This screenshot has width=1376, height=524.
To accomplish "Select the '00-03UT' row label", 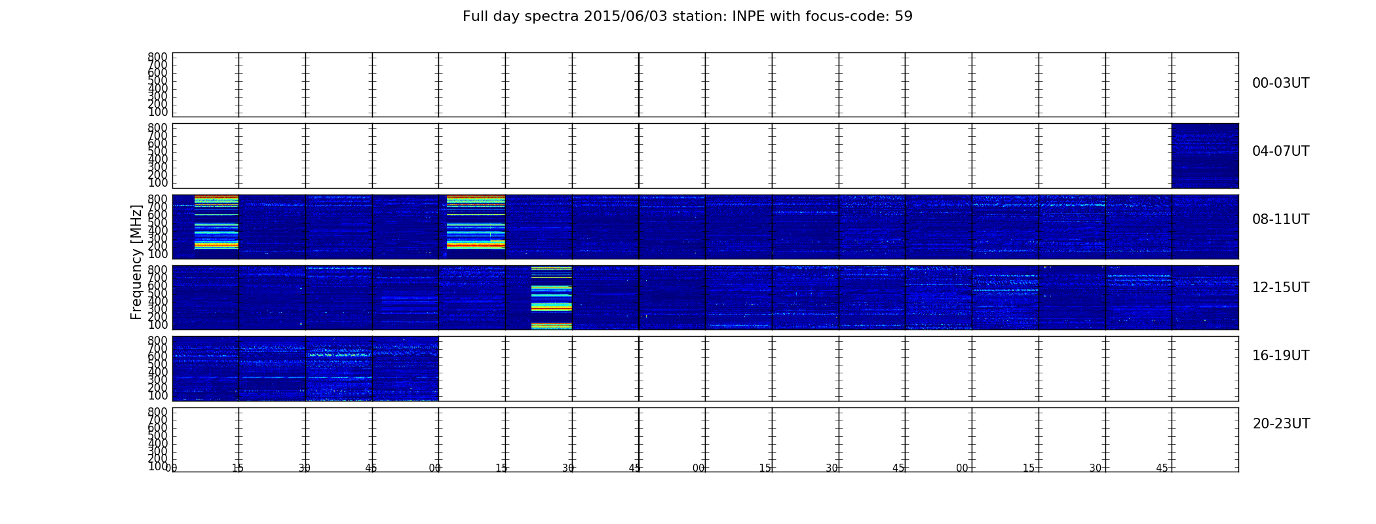I will 1280,83.
